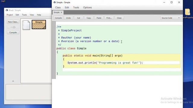Click the 'public static void main' line

coord(93,55)
